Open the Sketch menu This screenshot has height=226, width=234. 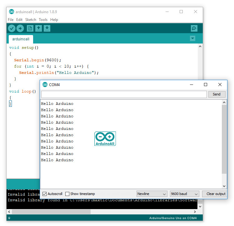(x=31, y=20)
